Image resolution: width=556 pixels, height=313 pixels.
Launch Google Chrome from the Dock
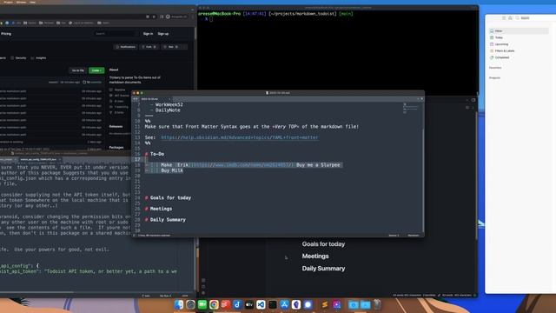[214, 304]
